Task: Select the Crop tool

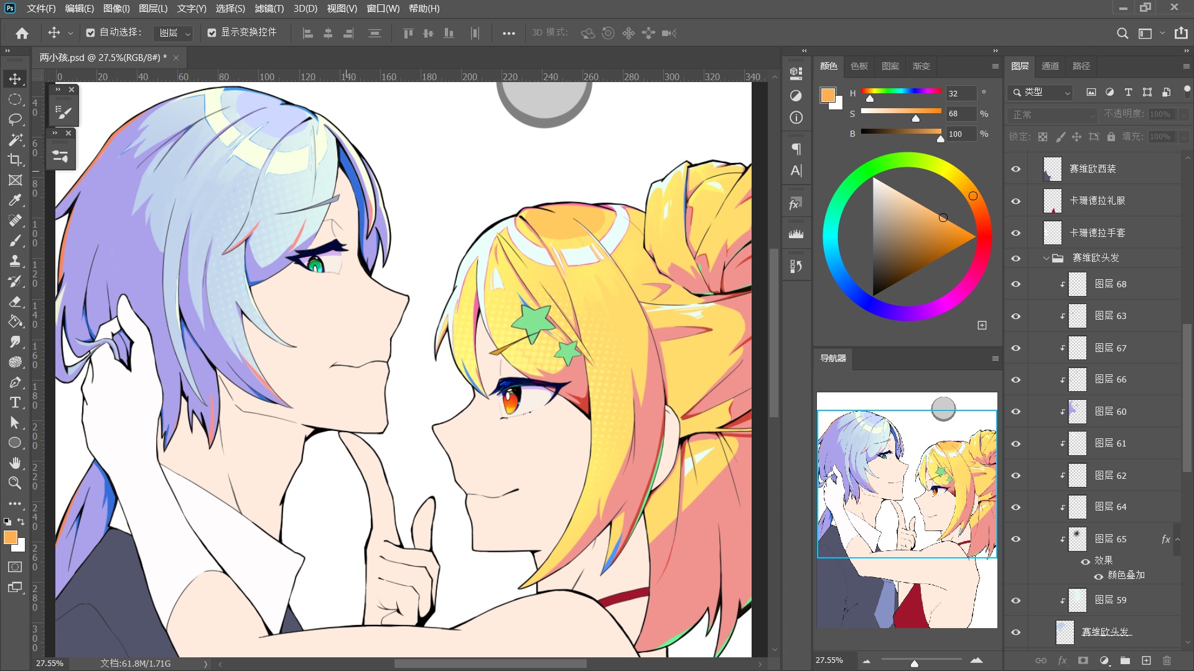Action: pyautogui.click(x=15, y=160)
